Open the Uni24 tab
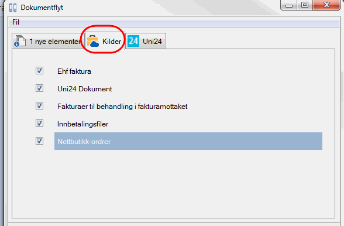The height and width of the screenshot is (226, 344). pyautogui.click(x=146, y=41)
